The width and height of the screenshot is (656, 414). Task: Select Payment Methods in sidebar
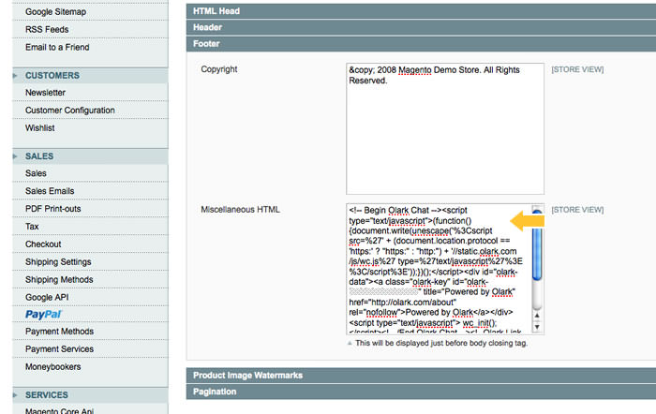(x=59, y=331)
